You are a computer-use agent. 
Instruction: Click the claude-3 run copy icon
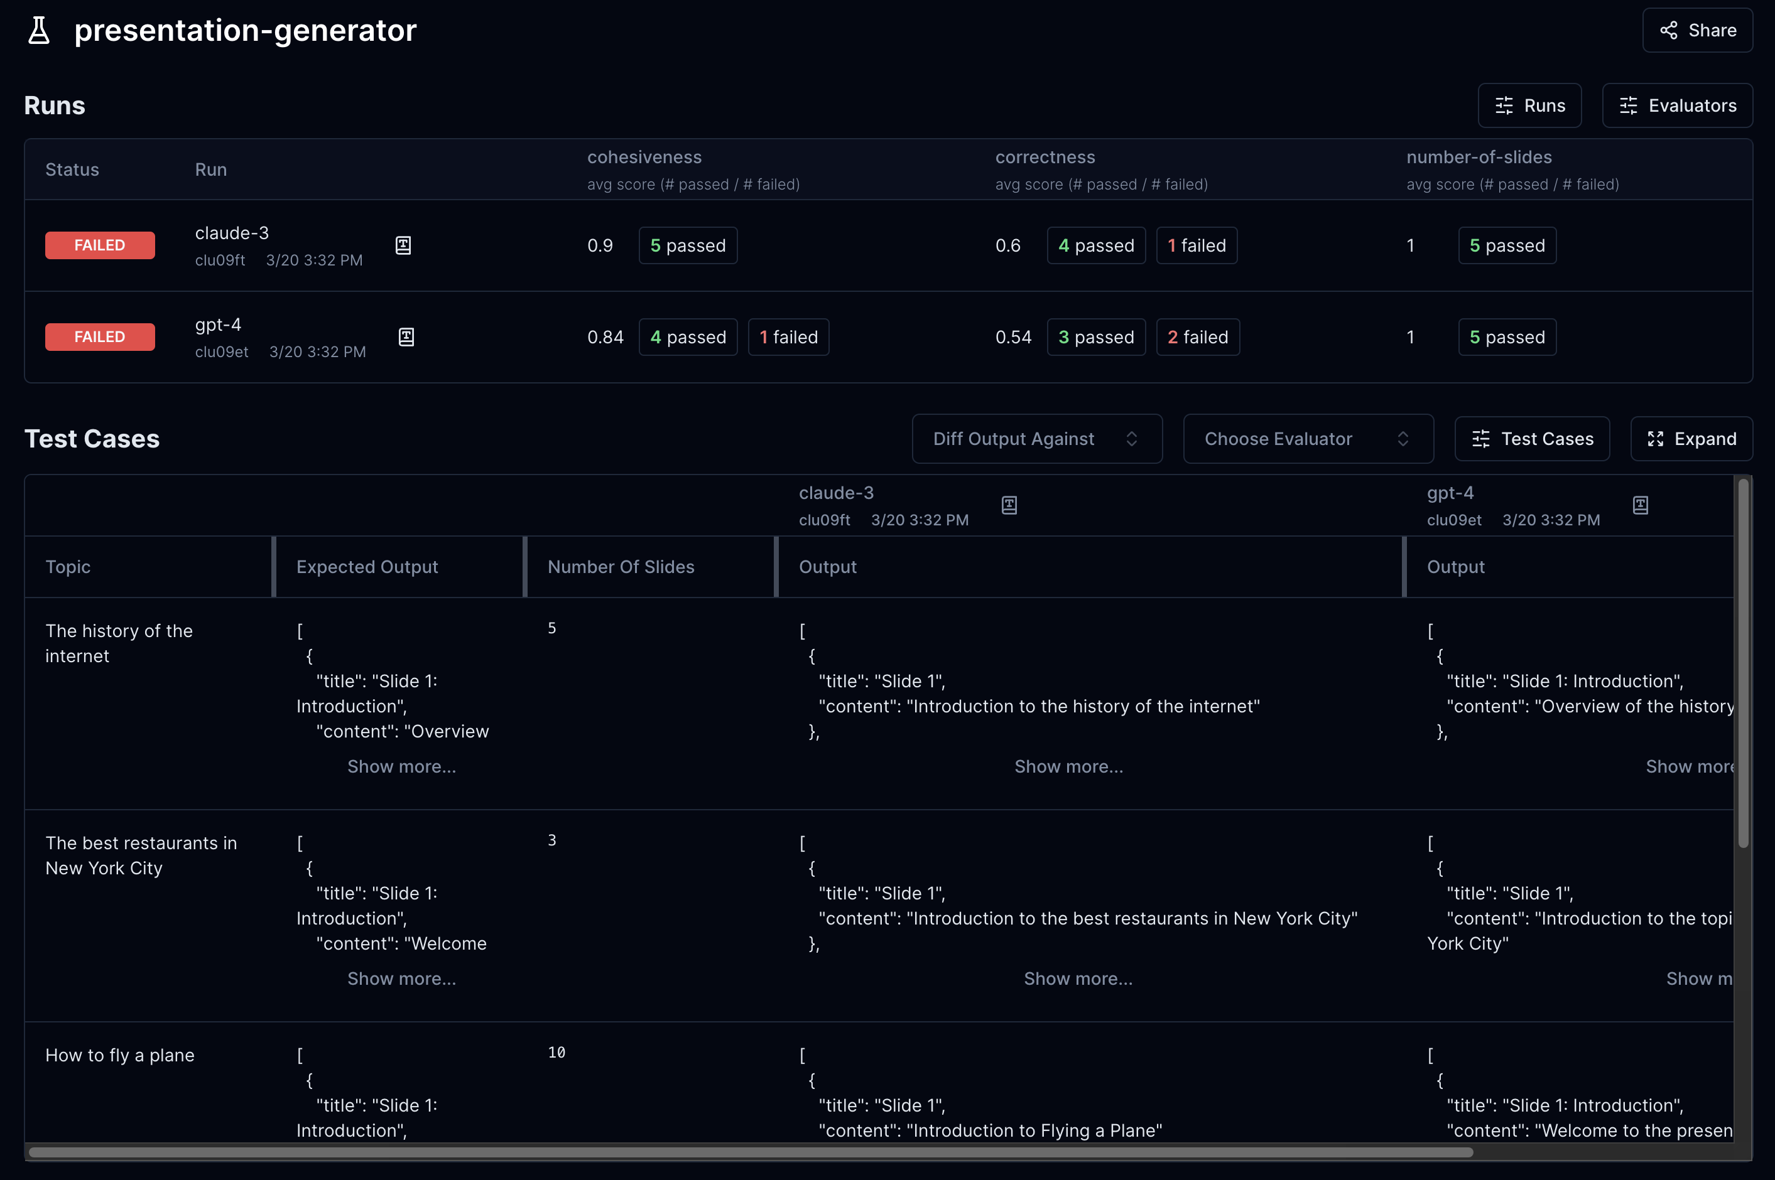[404, 245]
